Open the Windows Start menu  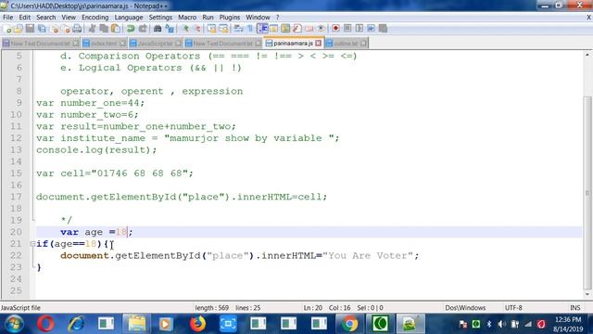(15, 324)
